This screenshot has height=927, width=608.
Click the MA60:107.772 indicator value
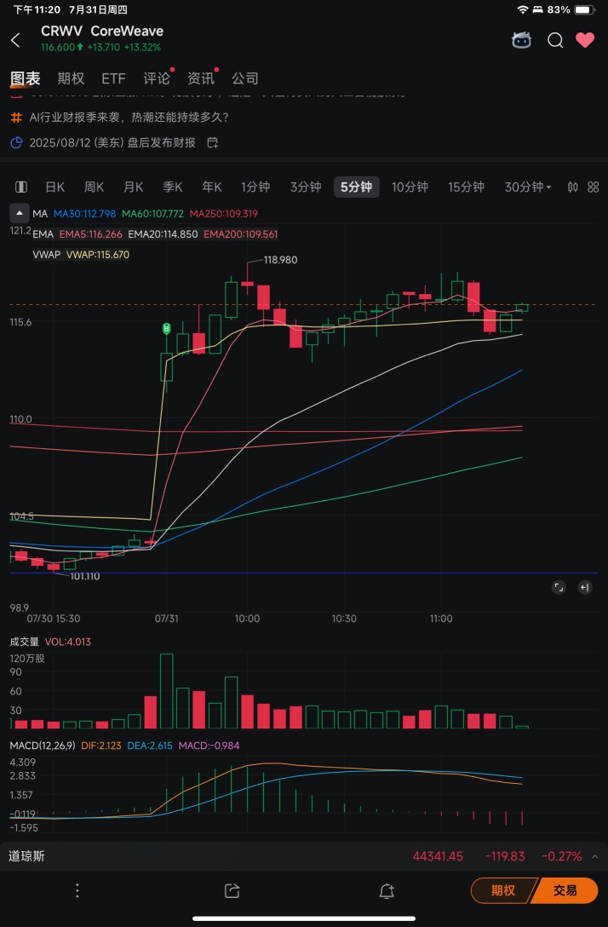tap(153, 213)
